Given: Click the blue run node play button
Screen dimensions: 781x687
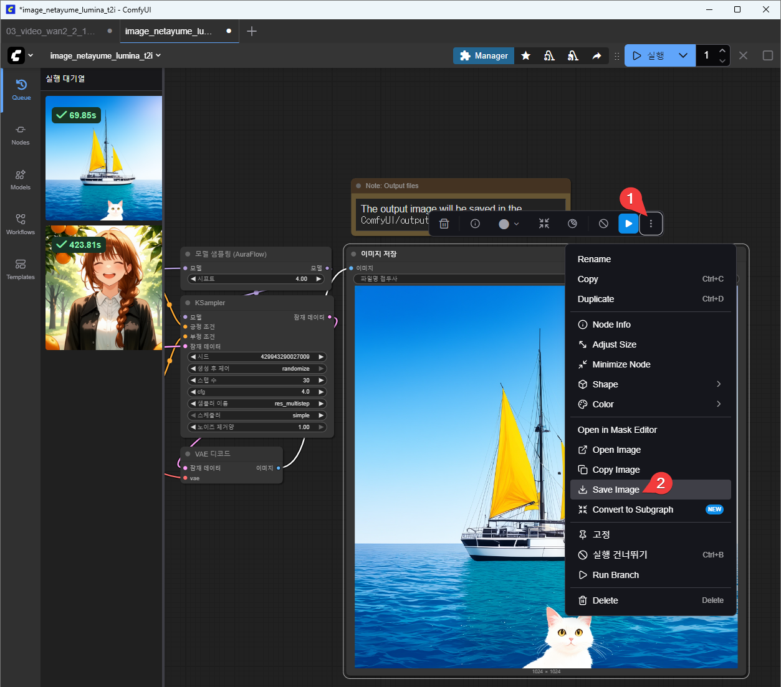Looking at the screenshot, I should (x=628, y=224).
